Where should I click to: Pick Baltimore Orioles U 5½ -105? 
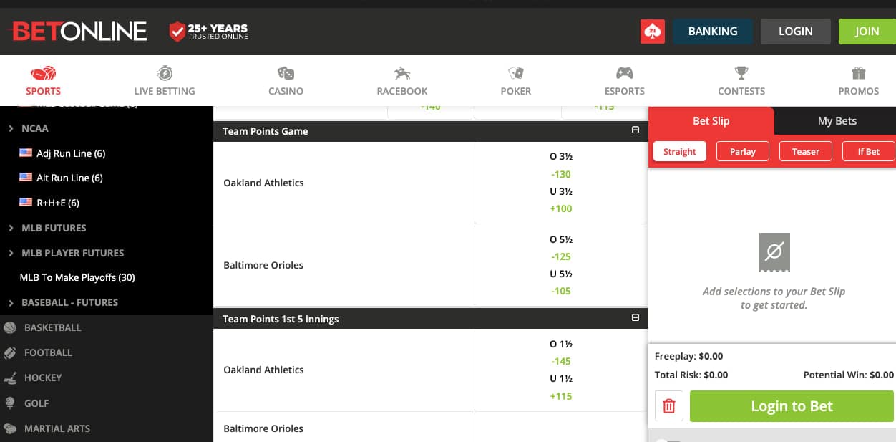point(561,282)
